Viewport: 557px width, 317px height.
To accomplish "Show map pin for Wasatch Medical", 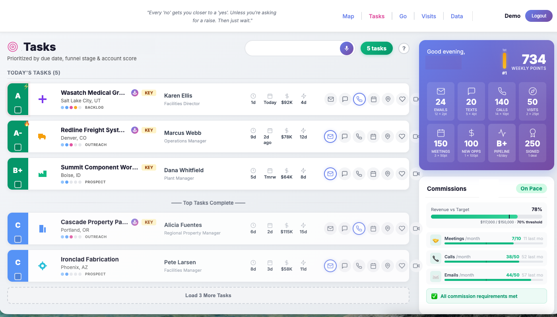I will pos(388,99).
